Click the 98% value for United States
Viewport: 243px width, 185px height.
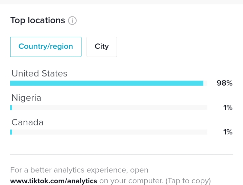[x=224, y=83]
